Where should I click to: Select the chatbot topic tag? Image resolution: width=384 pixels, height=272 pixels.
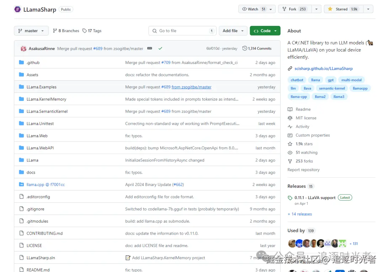click(297, 80)
